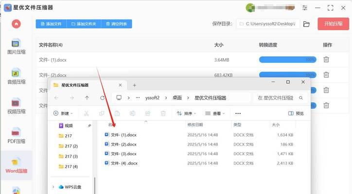The image size is (352, 194).
Task: Click the Copy icon in Explorer toolbar
Action: (102, 113)
